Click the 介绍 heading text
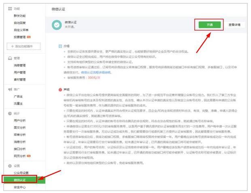The image size is (251, 193). coord(66,46)
